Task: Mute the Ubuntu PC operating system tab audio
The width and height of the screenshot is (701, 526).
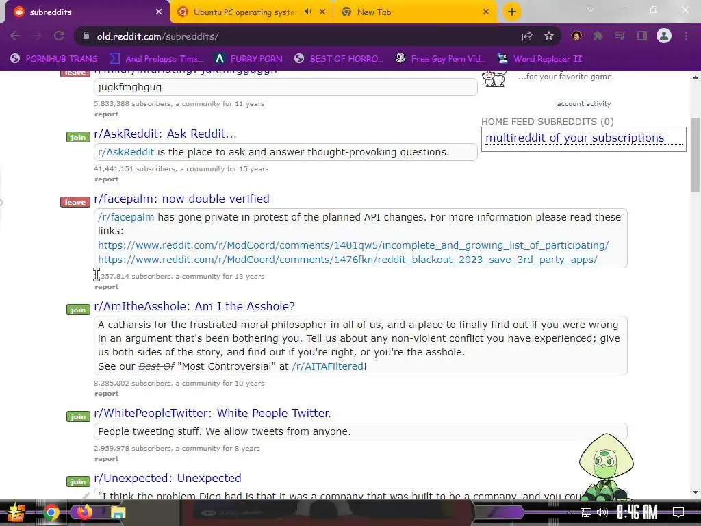Action: tap(307, 12)
